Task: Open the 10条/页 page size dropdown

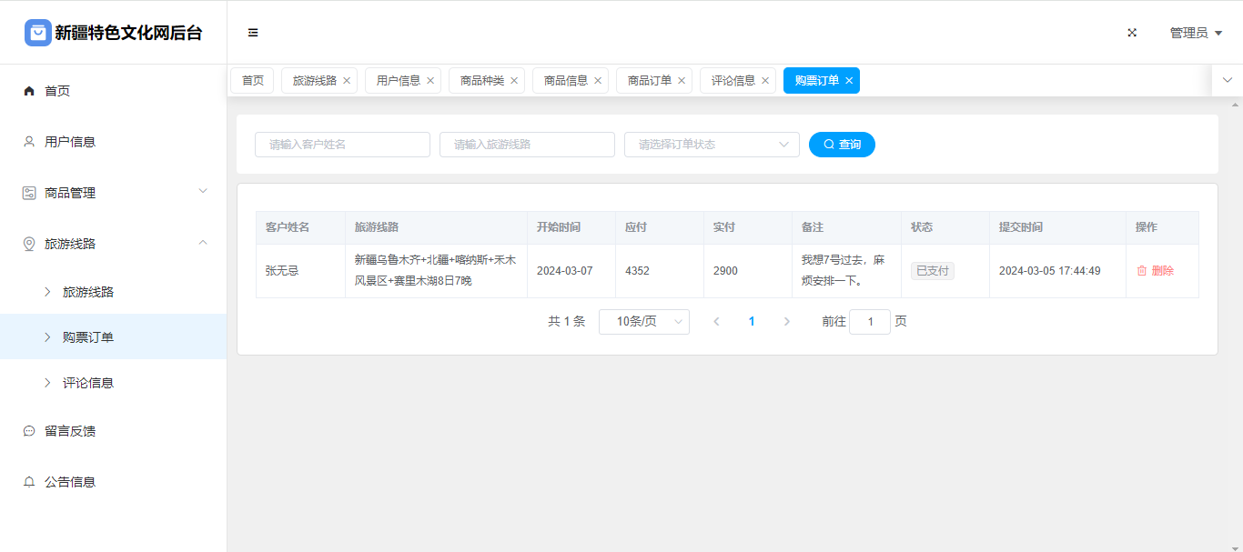Action: tap(643, 322)
